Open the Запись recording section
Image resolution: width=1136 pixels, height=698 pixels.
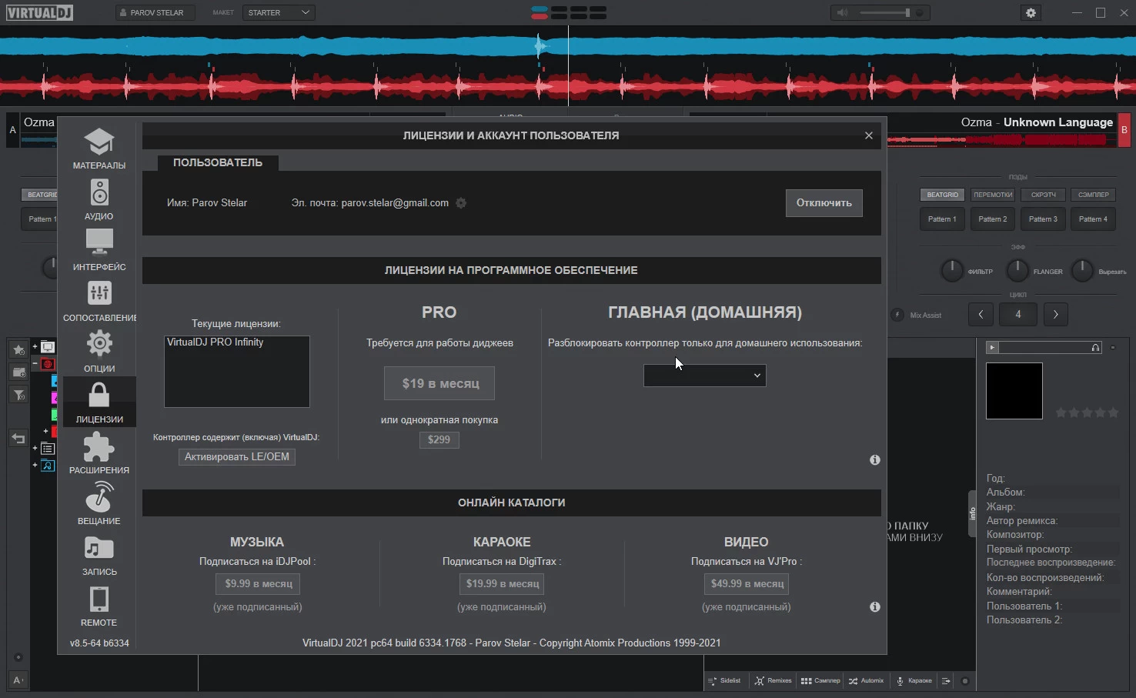click(99, 555)
